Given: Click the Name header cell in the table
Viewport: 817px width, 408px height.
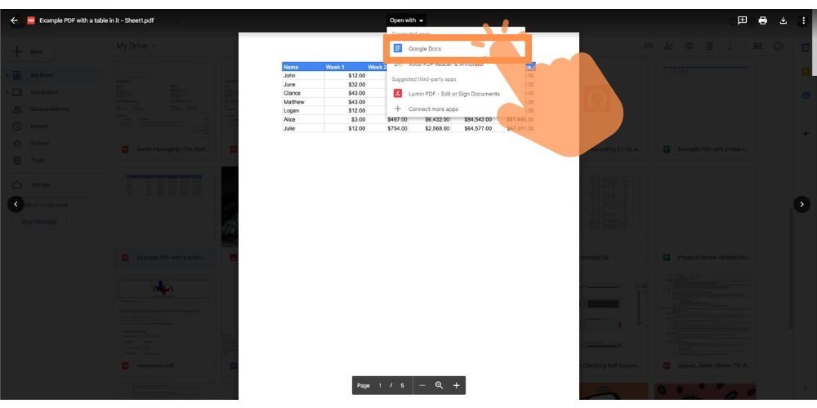Looking at the screenshot, I should [303, 67].
